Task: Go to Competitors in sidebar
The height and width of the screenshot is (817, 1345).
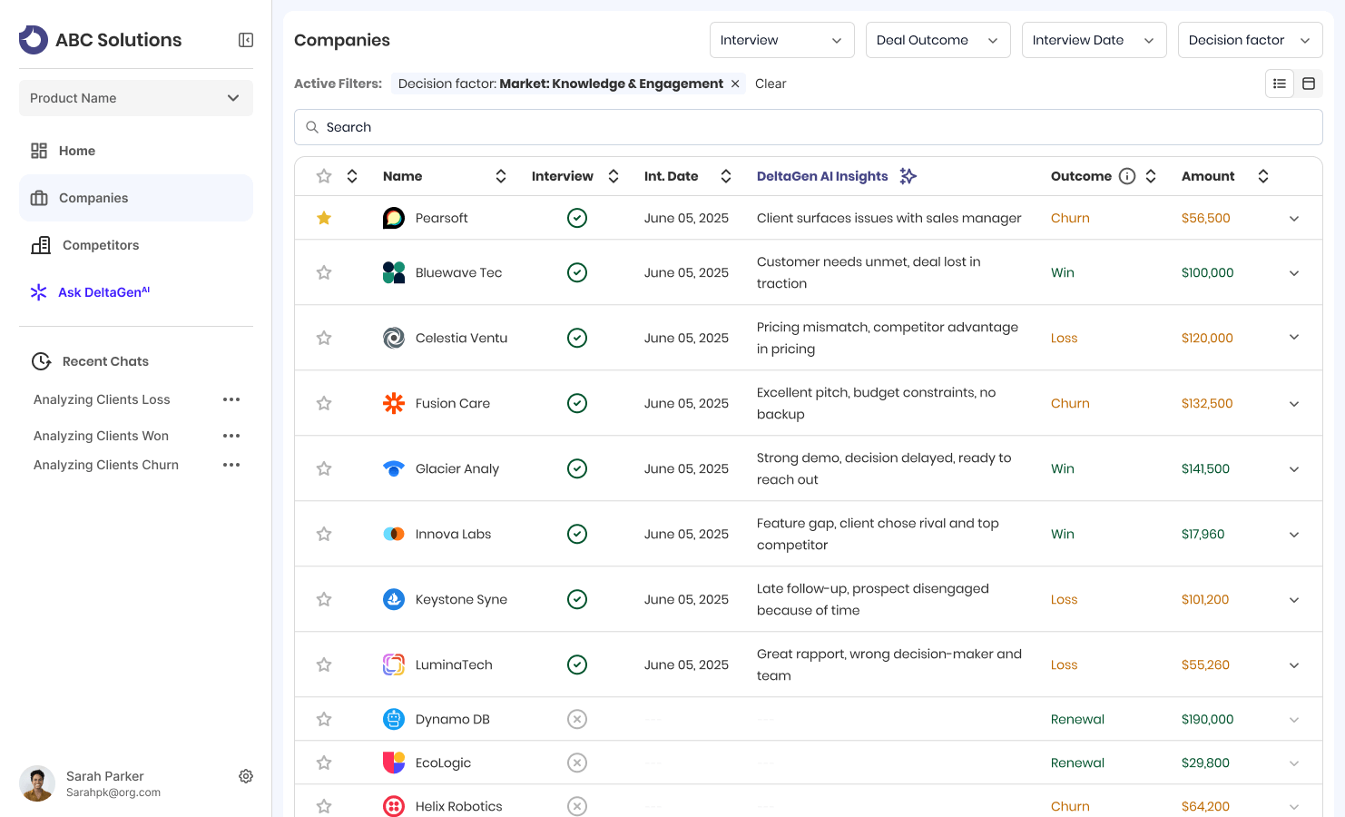Action: (100, 245)
